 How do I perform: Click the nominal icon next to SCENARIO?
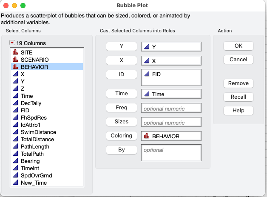(15, 60)
